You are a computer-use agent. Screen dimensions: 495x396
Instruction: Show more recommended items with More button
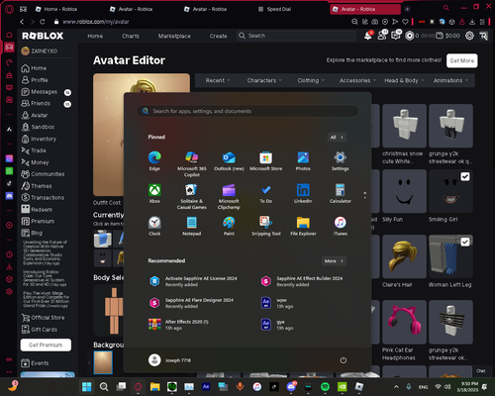[334, 261]
